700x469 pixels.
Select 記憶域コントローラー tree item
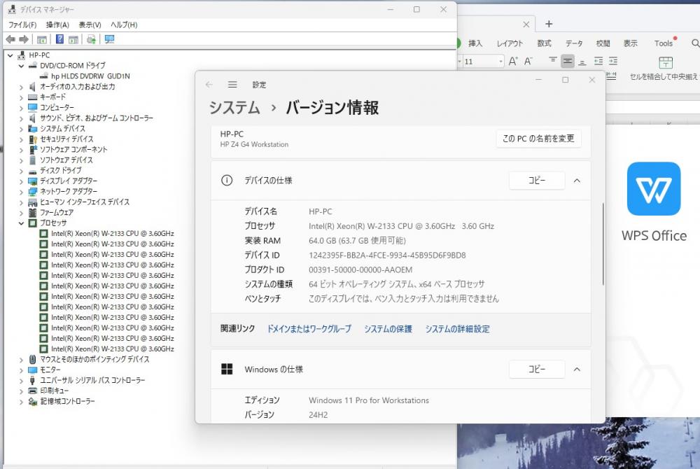[67, 401]
